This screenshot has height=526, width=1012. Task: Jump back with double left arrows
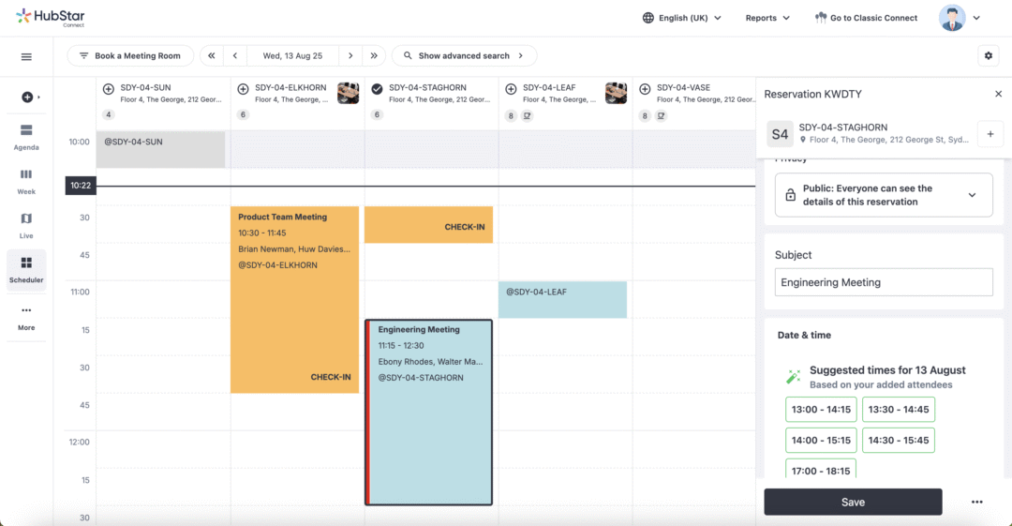pos(212,55)
